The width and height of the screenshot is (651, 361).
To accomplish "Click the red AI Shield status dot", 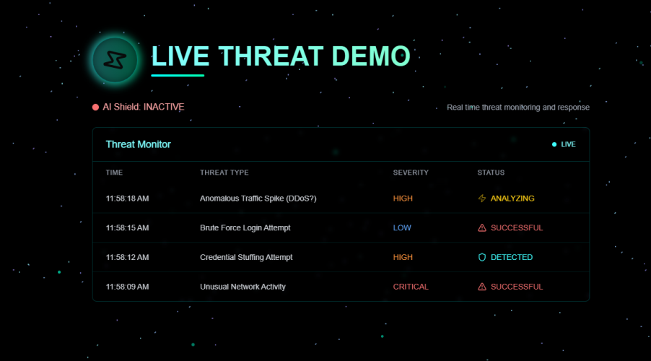I will point(95,107).
